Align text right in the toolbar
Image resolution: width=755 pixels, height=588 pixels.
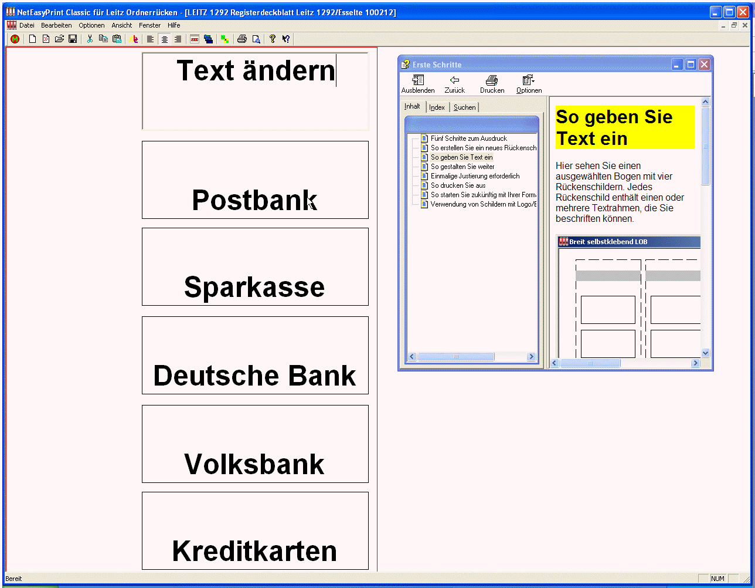(x=178, y=39)
